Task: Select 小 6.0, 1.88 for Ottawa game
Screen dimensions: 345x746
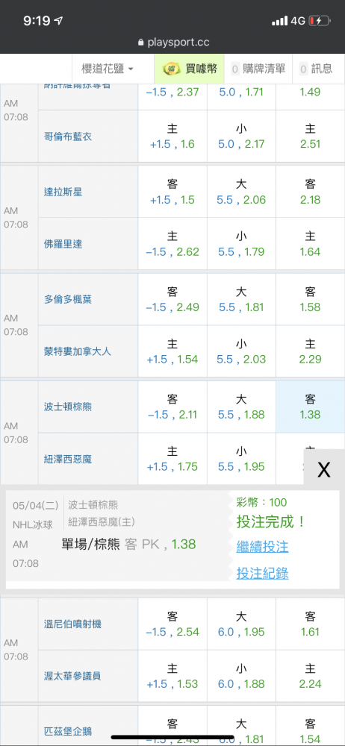Action: [x=241, y=676]
